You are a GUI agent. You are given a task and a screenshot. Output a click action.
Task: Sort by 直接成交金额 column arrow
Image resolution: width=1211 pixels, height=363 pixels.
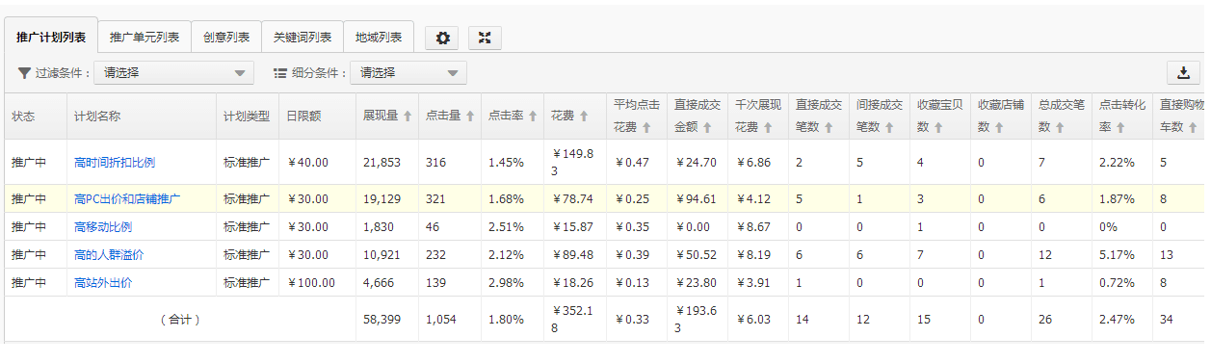coord(706,127)
